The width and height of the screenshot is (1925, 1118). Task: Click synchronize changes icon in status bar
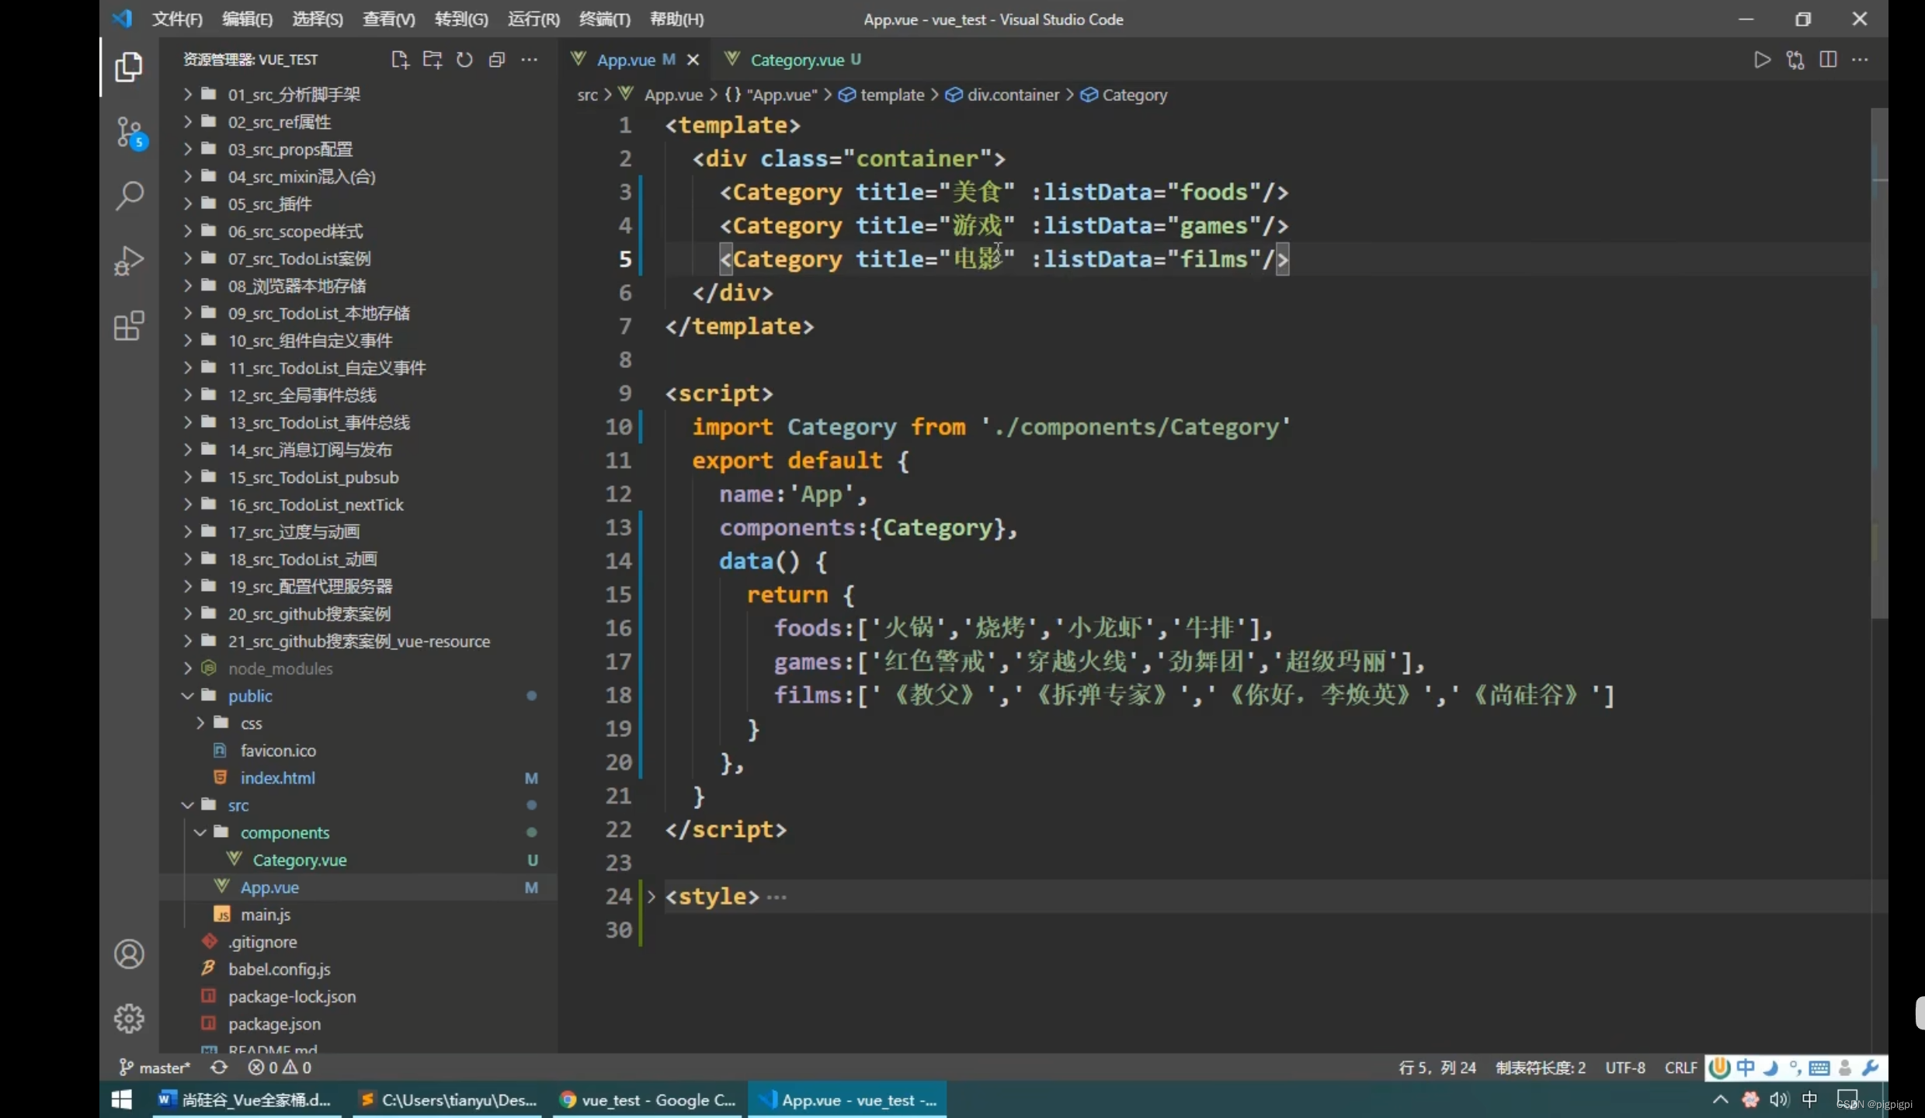[219, 1068]
